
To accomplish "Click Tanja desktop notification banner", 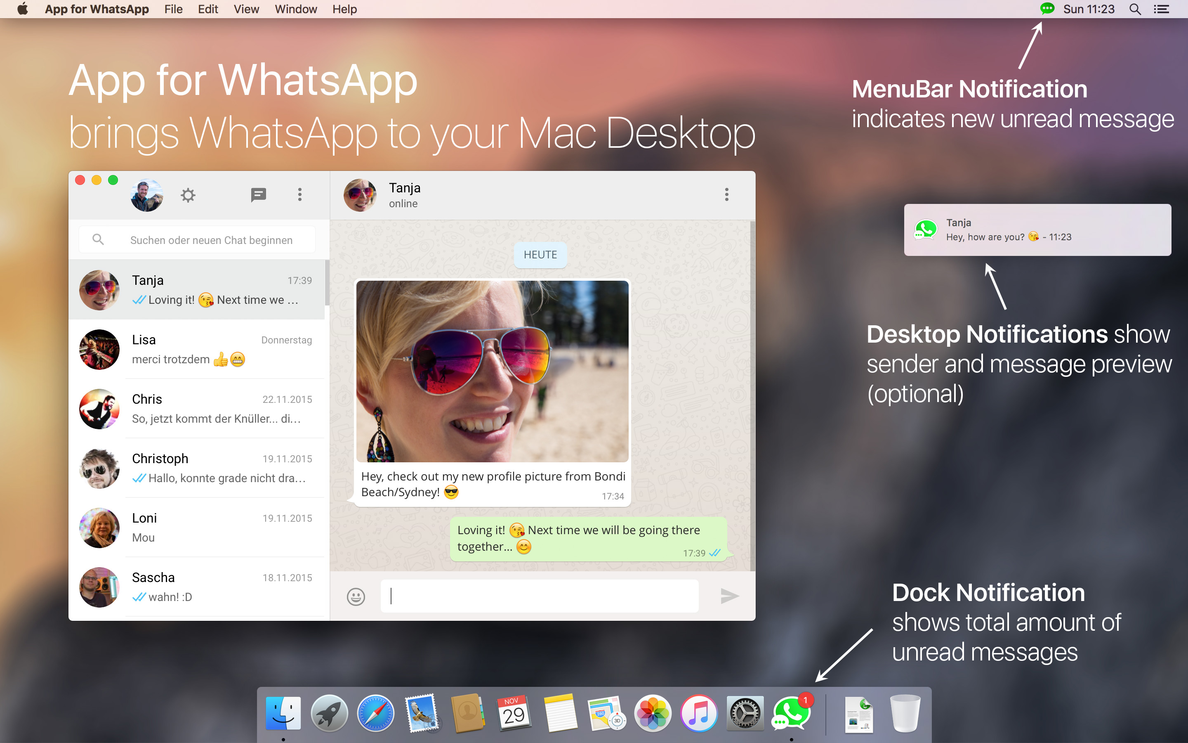I will tap(1037, 230).
